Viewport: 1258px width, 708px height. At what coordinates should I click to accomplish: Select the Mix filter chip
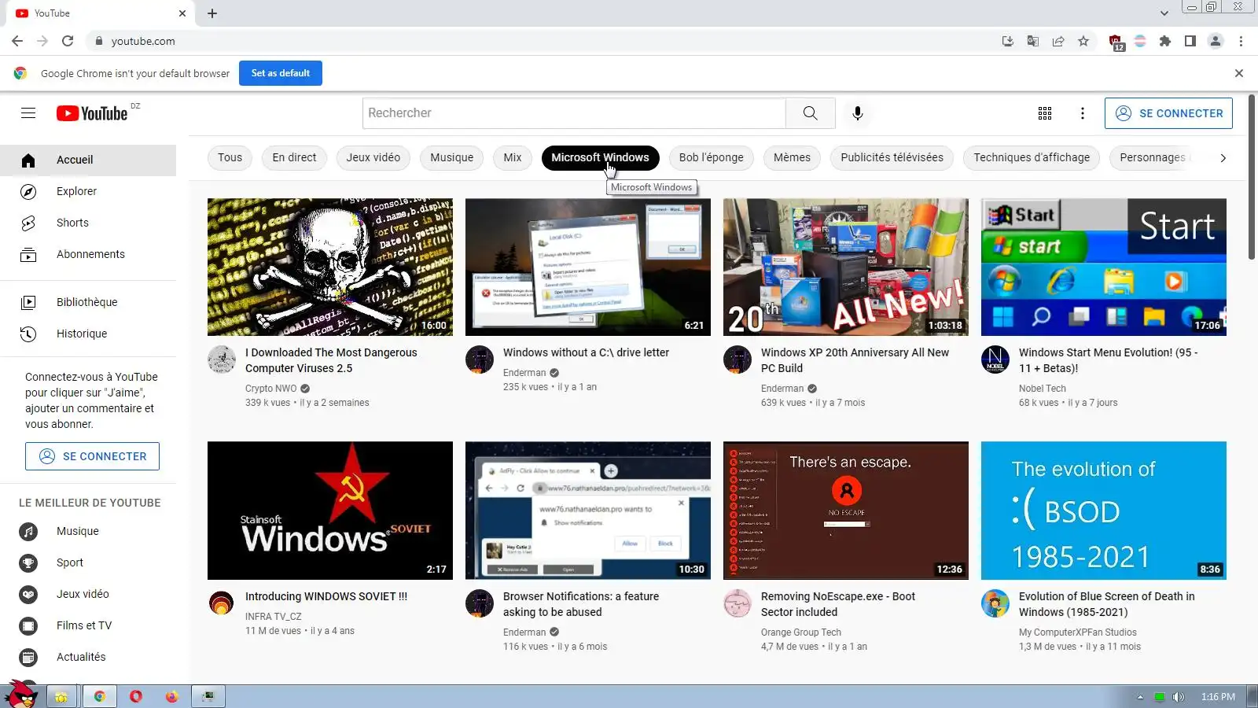coord(513,157)
